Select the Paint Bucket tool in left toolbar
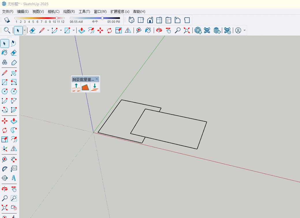The width and height of the screenshot is (300, 218). pos(5,53)
